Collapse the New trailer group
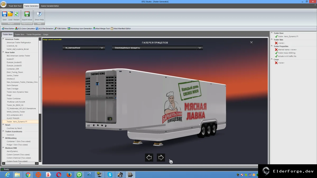This screenshot has width=317, height=178. click(3, 52)
